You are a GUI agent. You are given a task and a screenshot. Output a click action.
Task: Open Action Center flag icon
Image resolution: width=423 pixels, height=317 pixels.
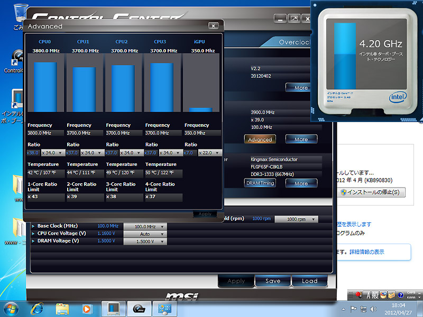[x=353, y=309]
